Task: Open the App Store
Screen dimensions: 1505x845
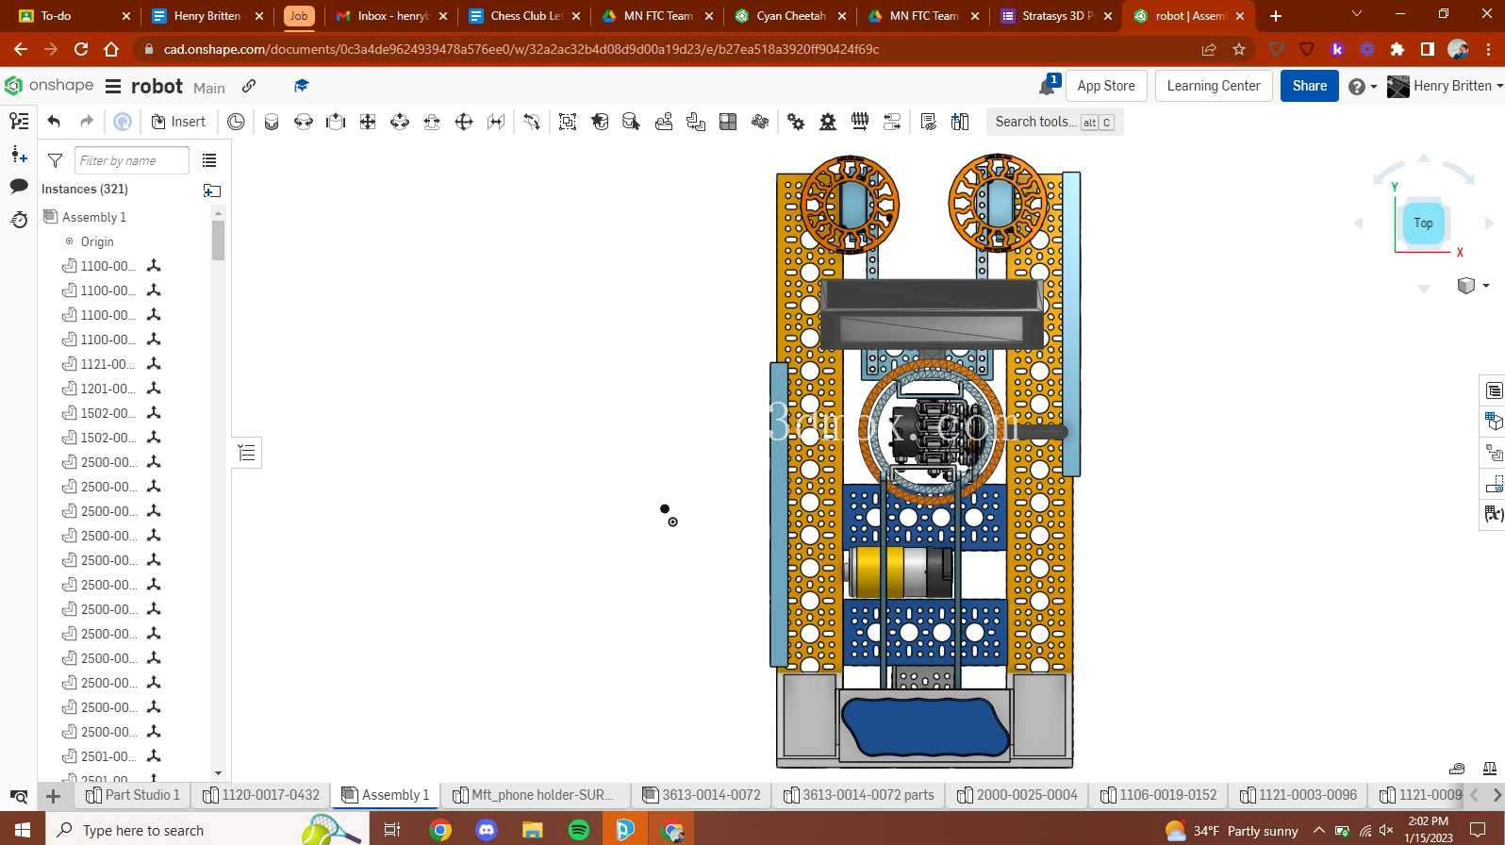Action: [1106, 86]
